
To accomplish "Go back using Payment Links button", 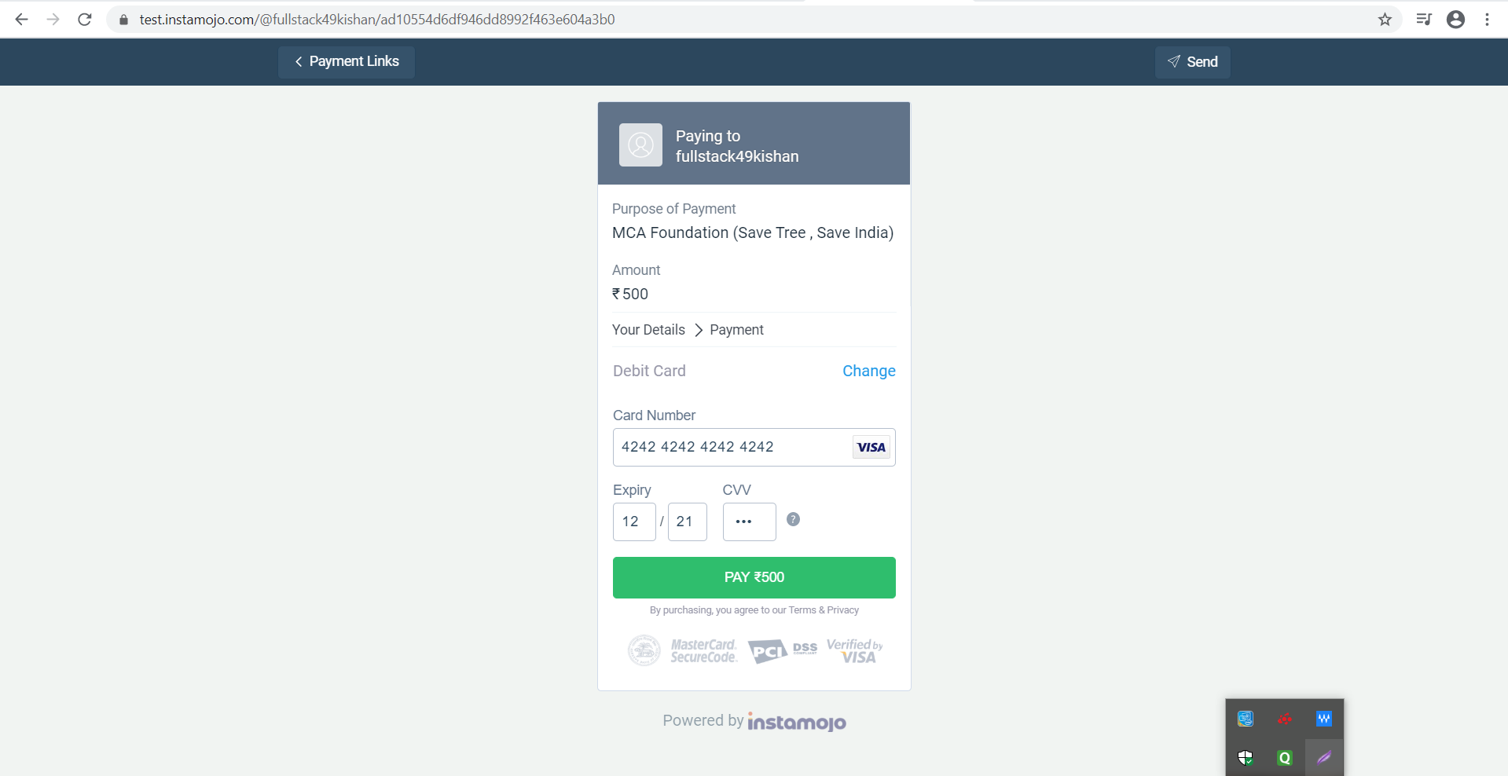I will click(x=346, y=62).
